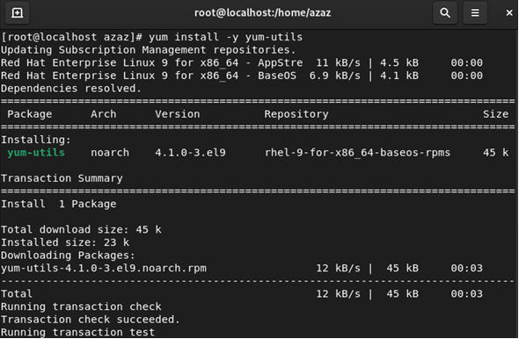The image size is (519, 339).
Task: Click the Arch column header text
Action: 103,114
